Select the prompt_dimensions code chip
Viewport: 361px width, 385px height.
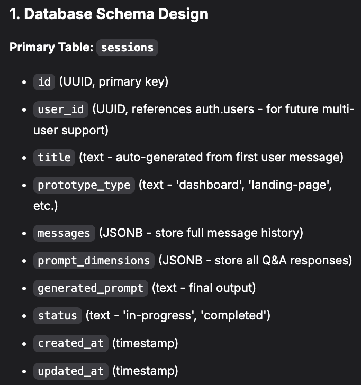coord(94,260)
